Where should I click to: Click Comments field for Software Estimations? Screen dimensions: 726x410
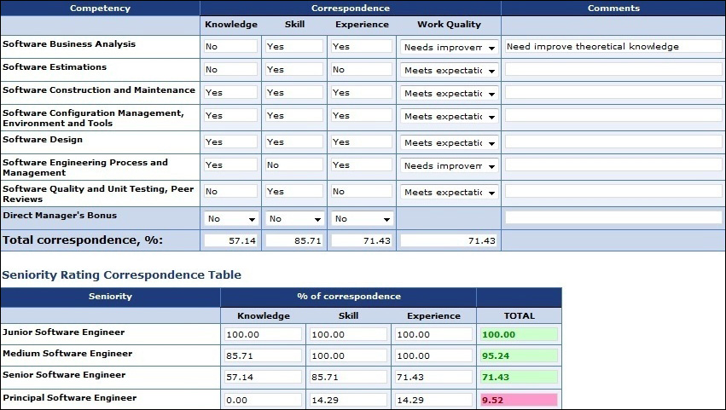point(613,69)
